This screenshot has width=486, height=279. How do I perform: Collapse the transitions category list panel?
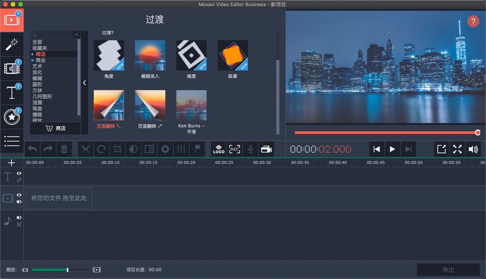(85, 82)
